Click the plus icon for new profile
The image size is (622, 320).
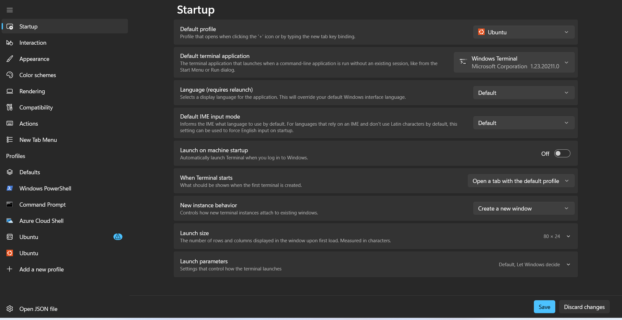click(x=10, y=269)
